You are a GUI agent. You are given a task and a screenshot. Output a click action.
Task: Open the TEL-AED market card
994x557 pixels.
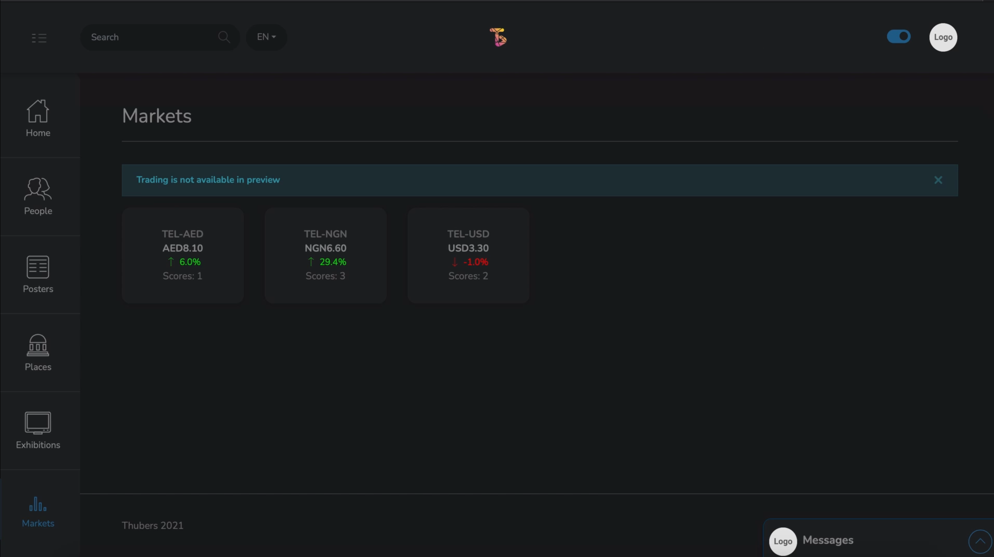[x=183, y=256]
